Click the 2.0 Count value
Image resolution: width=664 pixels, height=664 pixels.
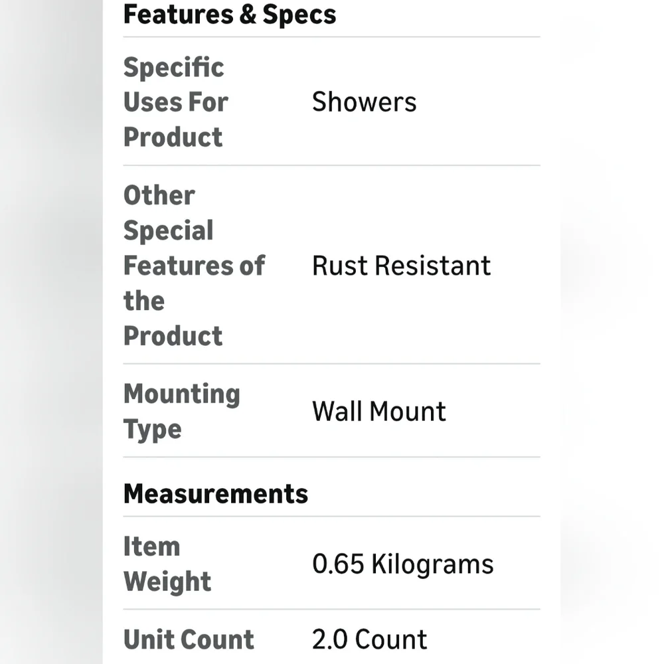(369, 639)
